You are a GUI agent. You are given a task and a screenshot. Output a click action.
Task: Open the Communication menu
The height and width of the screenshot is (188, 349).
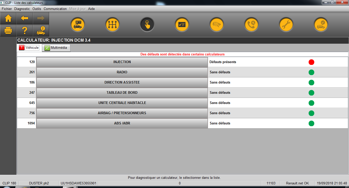pyautogui.click(x=55, y=9)
